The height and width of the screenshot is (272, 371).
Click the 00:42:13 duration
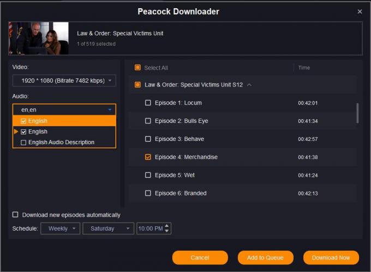[x=308, y=194]
